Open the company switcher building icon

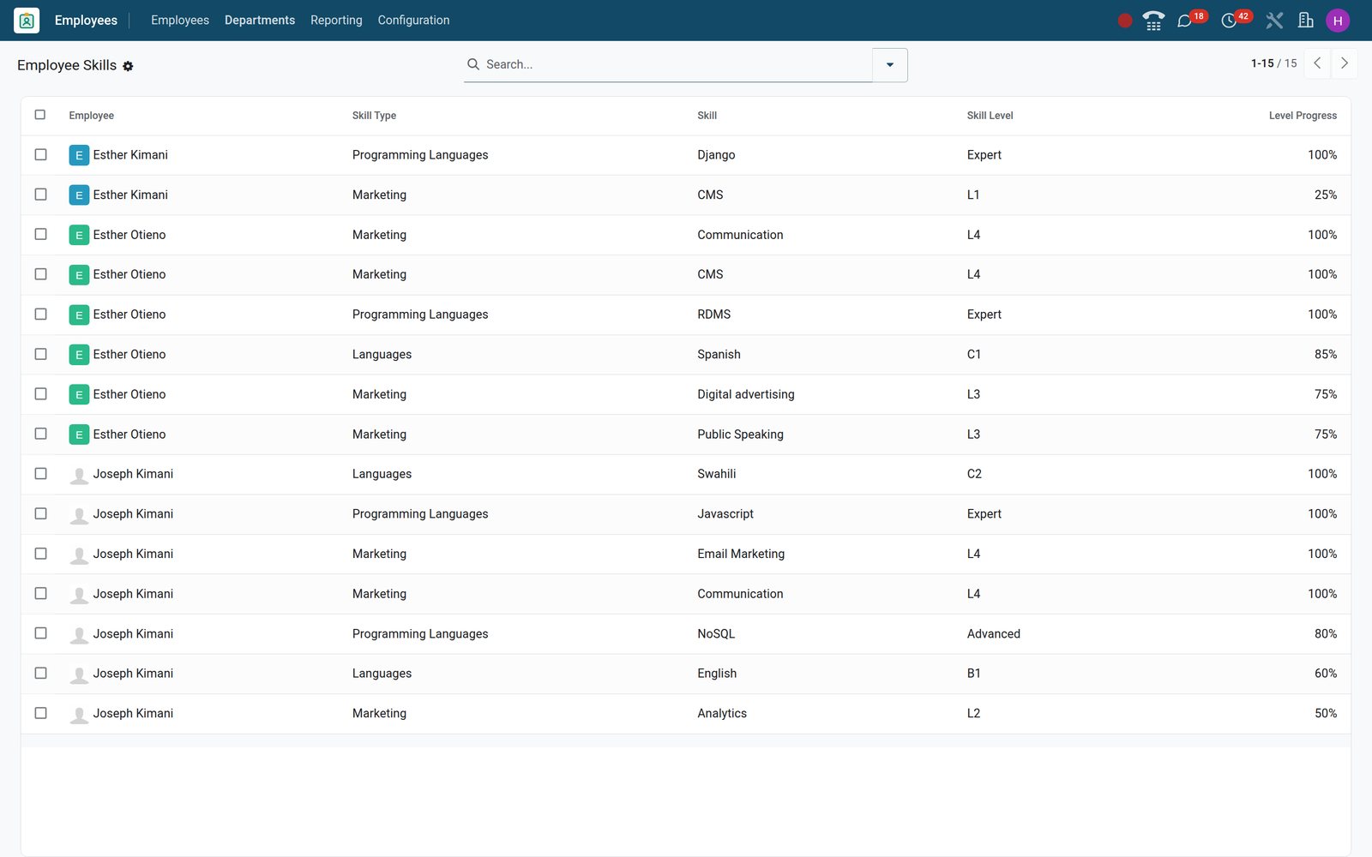[1306, 21]
